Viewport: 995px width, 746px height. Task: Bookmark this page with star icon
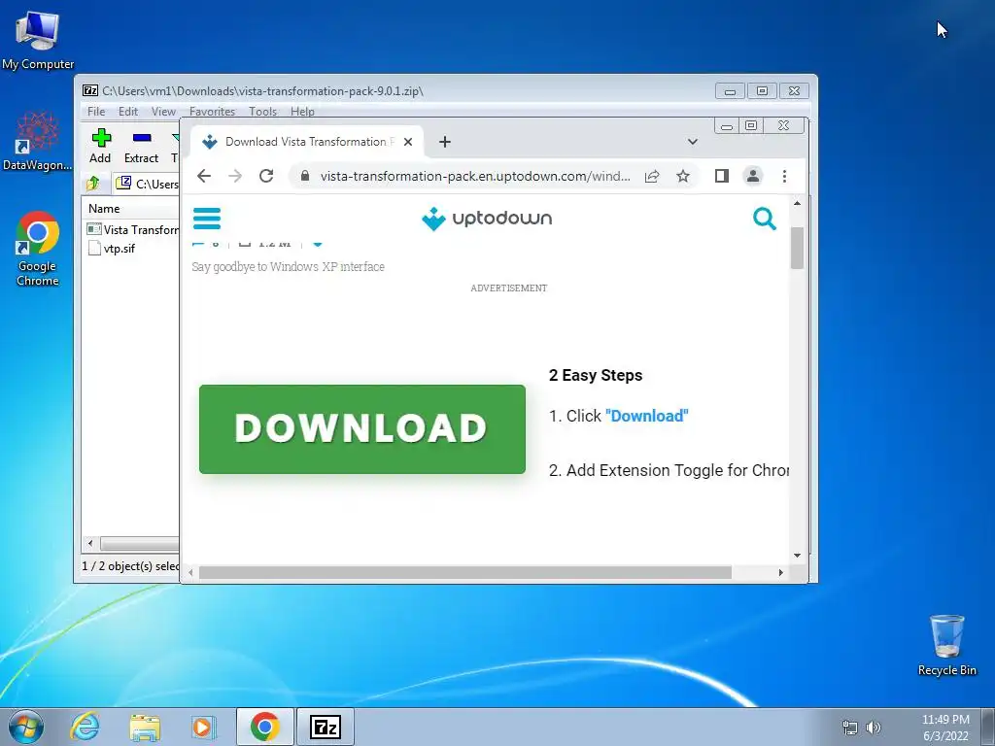(x=683, y=176)
